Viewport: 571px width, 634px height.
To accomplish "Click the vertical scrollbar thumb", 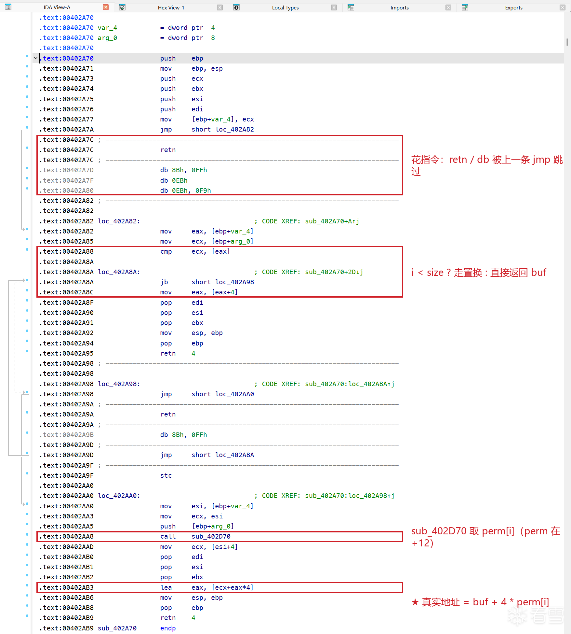I will coord(567,42).
